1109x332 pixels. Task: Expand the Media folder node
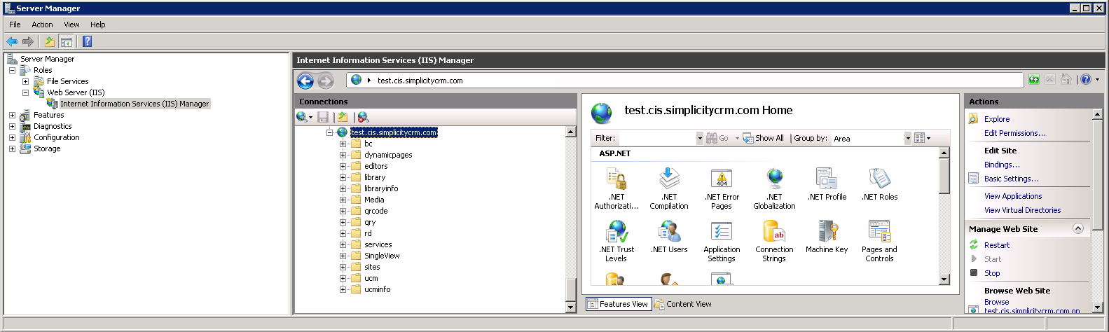pos(343,200)
